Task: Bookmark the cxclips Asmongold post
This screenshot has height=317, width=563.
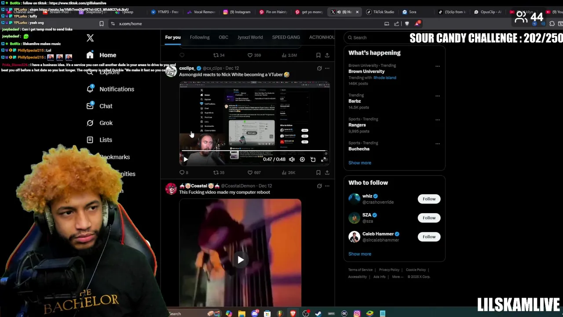Action: (318, 173)
